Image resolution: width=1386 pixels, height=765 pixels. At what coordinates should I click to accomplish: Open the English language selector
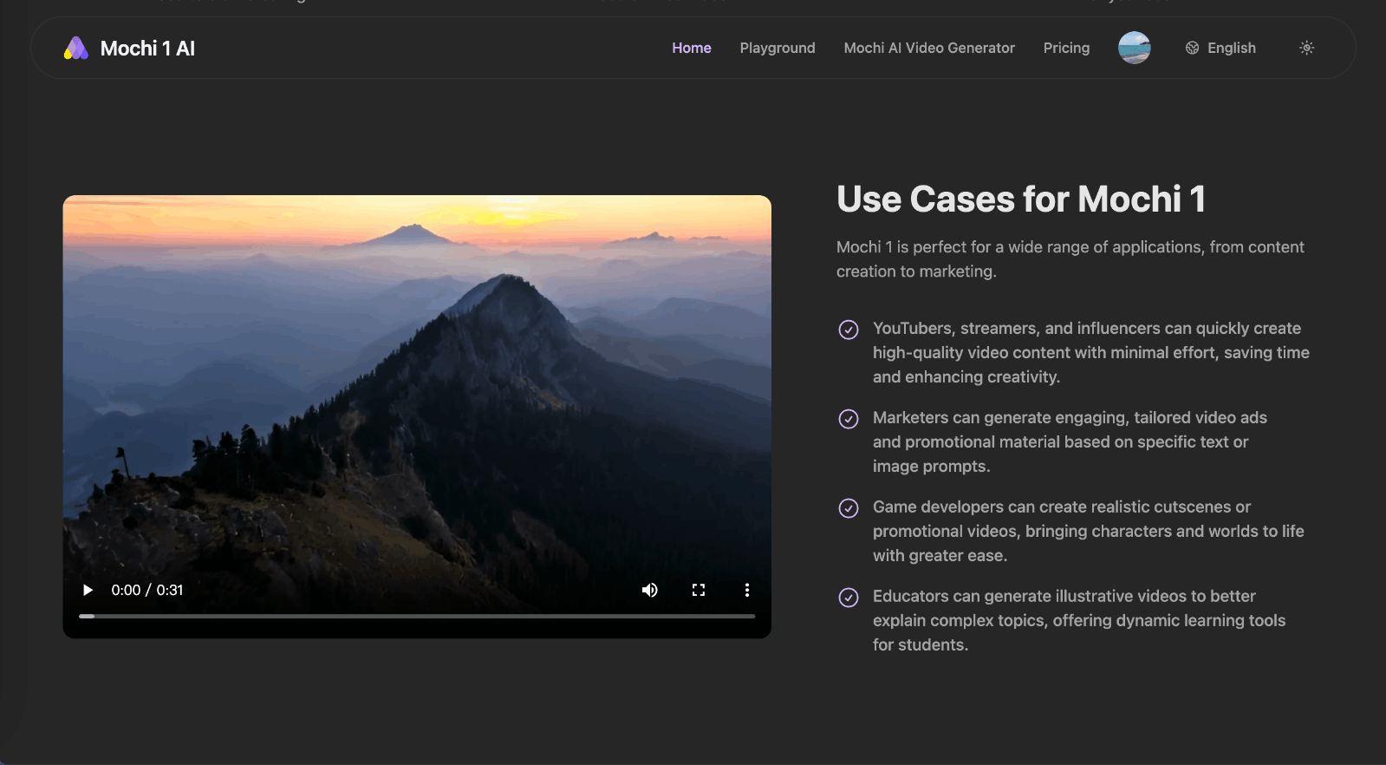click(1231, 49)
